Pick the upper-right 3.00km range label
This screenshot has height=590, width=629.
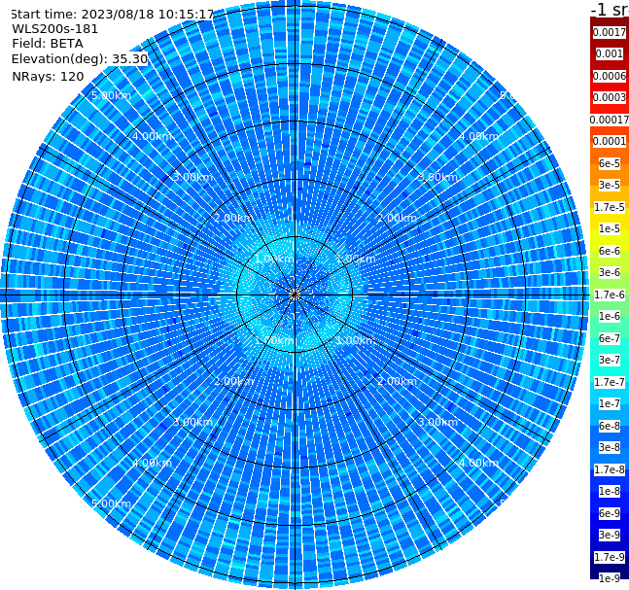click(438, 177)
